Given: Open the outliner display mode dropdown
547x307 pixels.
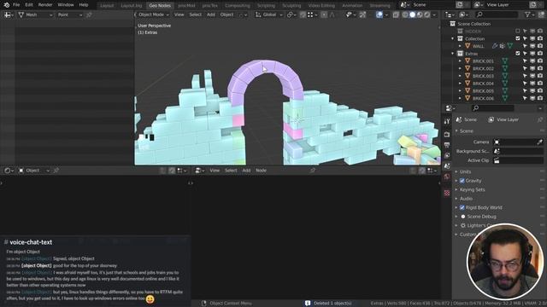Looking at the screenshot, I should coord(450,14).
